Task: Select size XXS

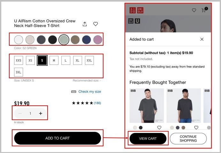Action: [19, 60]
